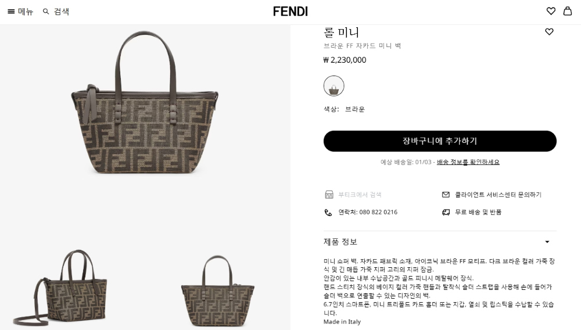Open 클라이언트 서비스센터 문의하기 link
581x330 pixels.
click(x=498, y=195)
